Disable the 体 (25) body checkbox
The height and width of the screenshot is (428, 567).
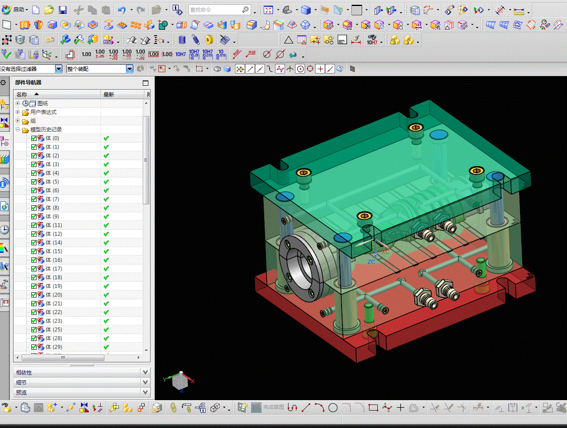click(34, 330)
